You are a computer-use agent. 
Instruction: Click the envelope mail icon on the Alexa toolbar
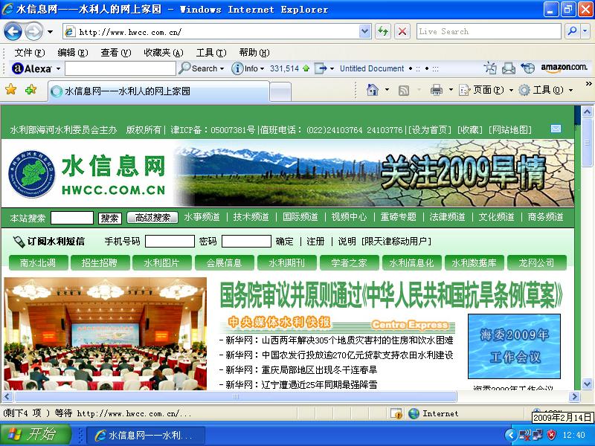tap(508, 67)
